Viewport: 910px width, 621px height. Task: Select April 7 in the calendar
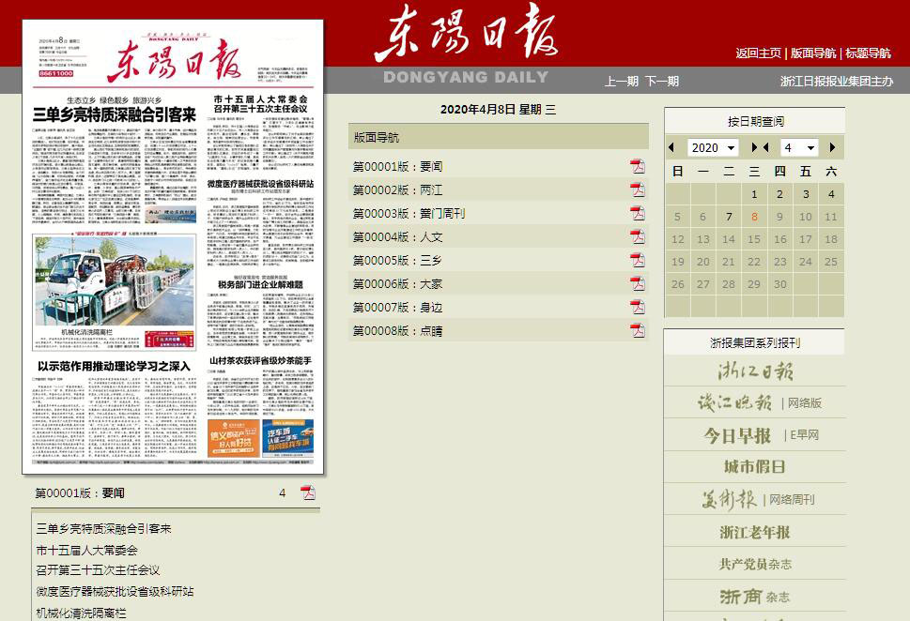pos(729,217)
